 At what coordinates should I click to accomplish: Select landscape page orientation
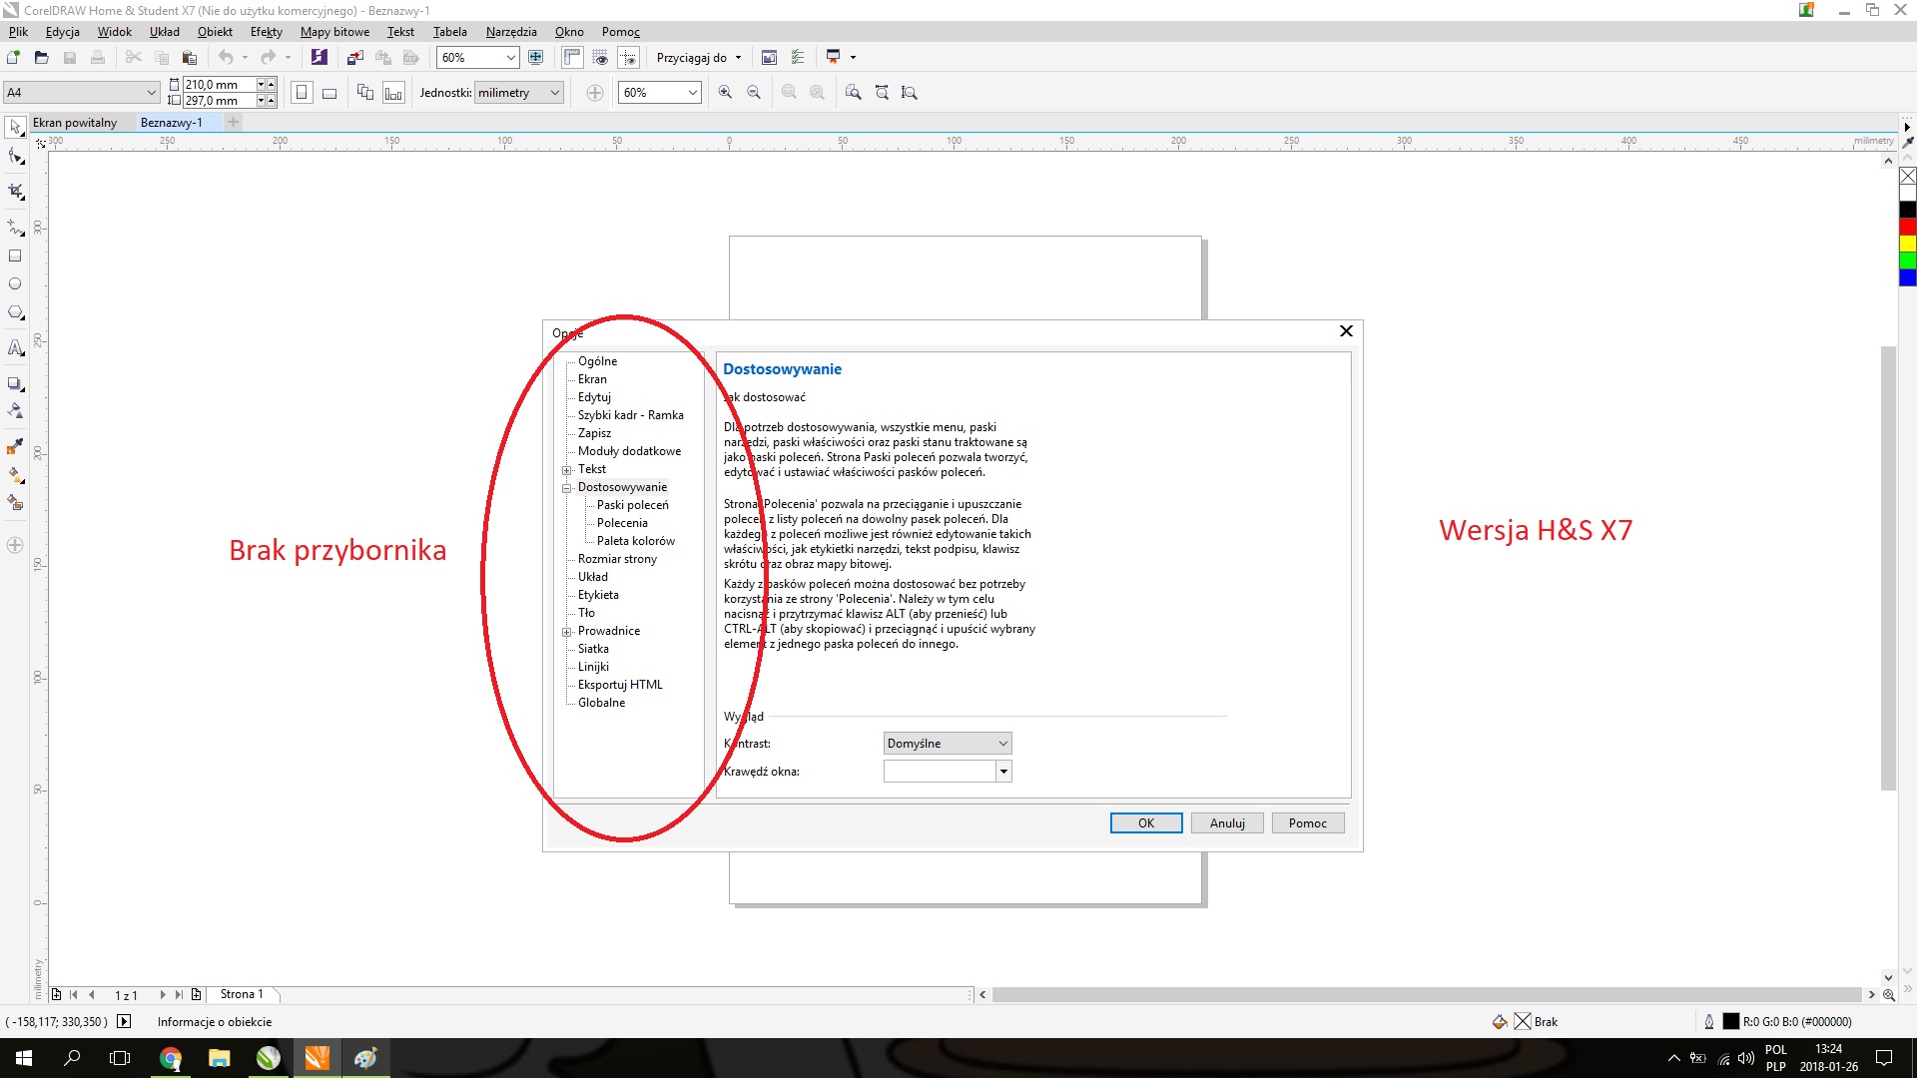pyautogui.click(x=329, y=93)
